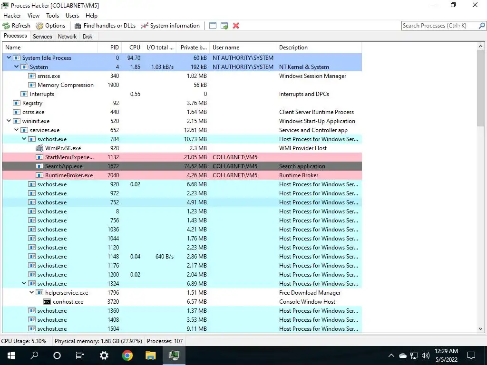Open the View menu

34,16
